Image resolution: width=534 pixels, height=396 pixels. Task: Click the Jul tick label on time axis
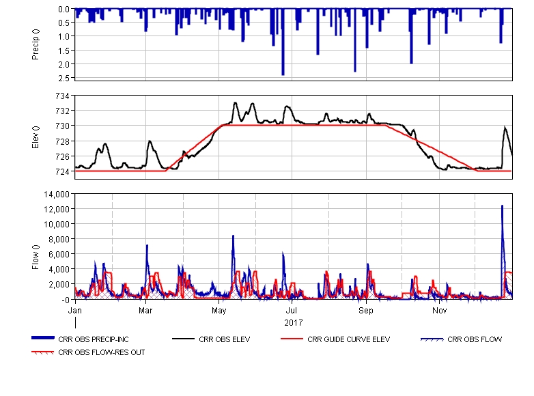tap(292, 311)
